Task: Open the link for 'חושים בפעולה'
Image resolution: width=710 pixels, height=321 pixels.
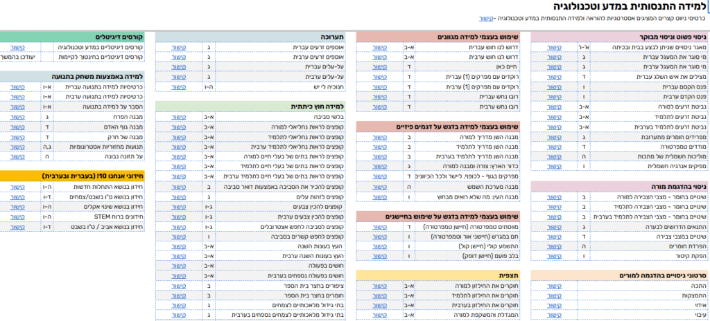Action: 178,266
